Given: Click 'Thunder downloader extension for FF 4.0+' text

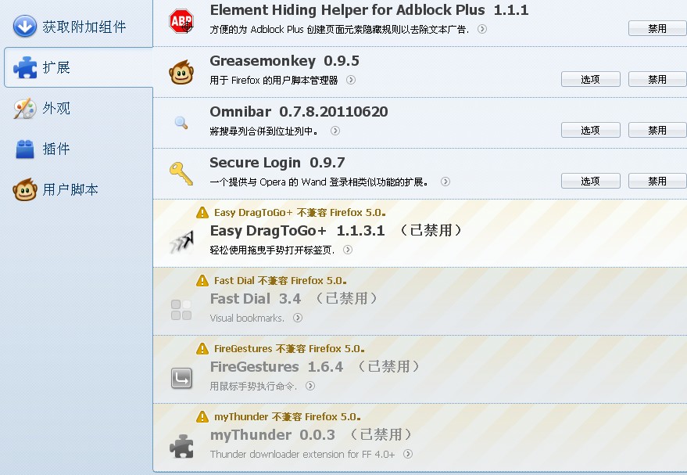Looking at the screenshot, I should tap(302, 455).
